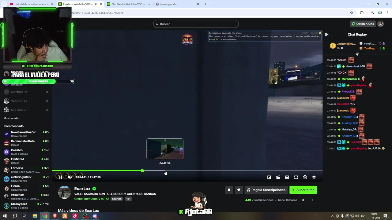Open browser extensions puzzle icon
The image size is (392, 220).
(x=362, y=13)
